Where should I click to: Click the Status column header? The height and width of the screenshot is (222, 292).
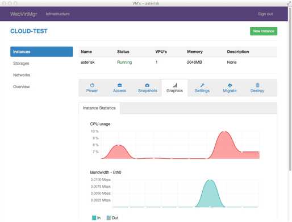[123, 52]
